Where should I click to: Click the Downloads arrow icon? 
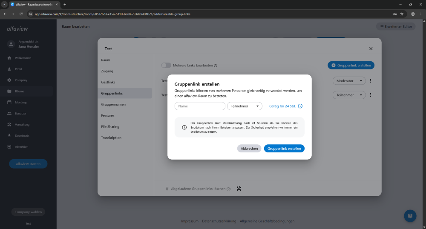pos(9,135)
